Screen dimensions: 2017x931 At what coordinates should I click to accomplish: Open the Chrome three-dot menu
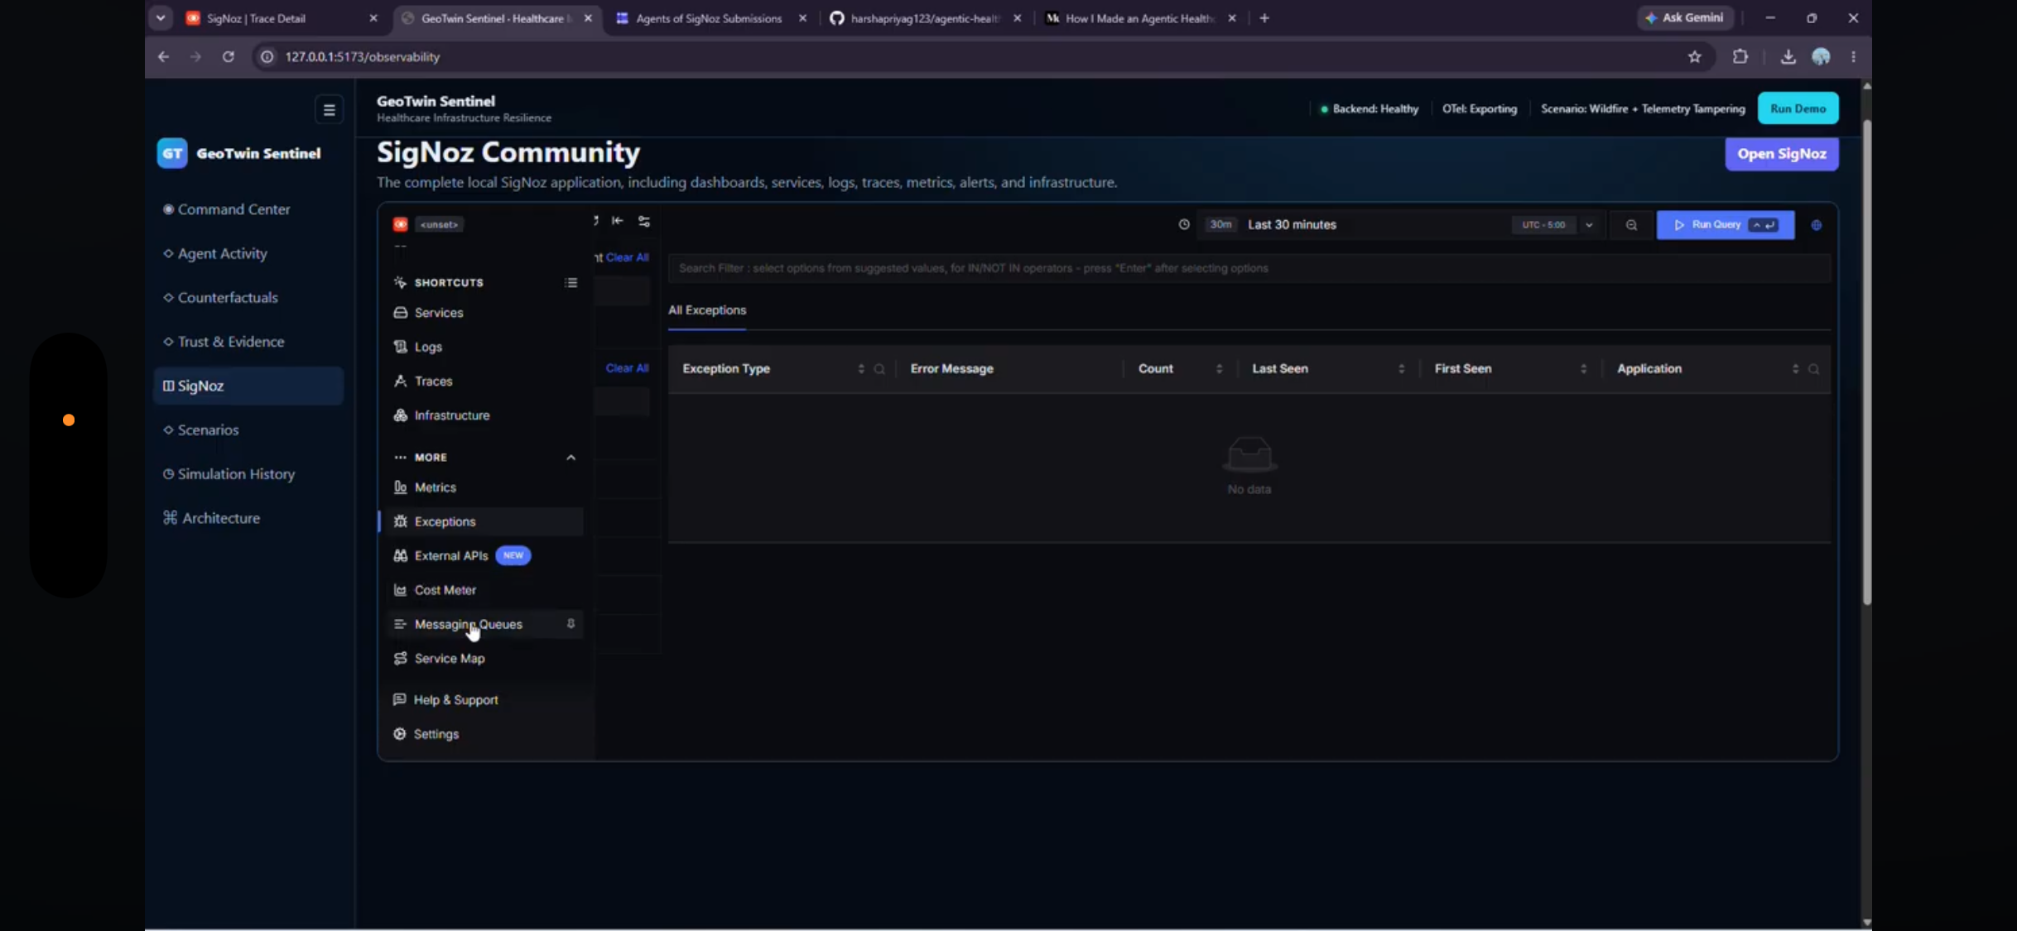pyautogui.click(x=1853, y=57)
